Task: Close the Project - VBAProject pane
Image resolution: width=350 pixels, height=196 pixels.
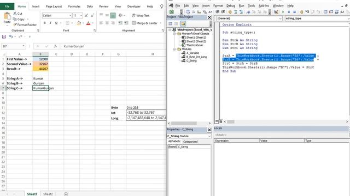Action: pos(209,17)
